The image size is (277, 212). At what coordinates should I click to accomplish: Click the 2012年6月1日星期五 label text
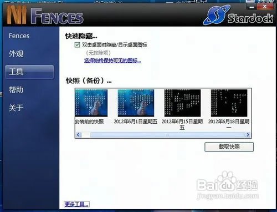coord(136,122)
